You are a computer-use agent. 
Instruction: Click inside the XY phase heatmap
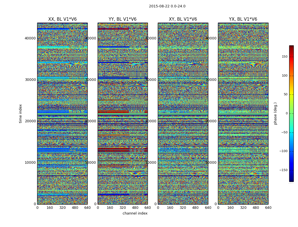coord(183,113)
